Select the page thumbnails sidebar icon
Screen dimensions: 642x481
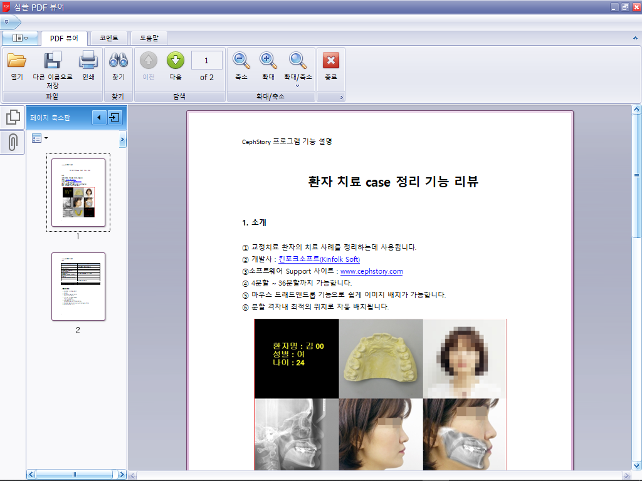pyautogui.click(x=13, y=117)
